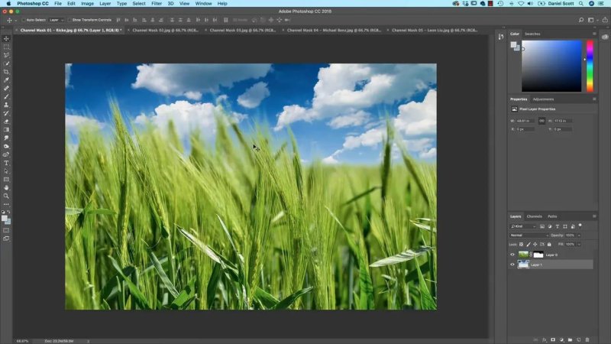Image resolution: width=611 pixels, height=344 pixels.
Task: Open the search icon in options bar
Action: click(581, 20)
